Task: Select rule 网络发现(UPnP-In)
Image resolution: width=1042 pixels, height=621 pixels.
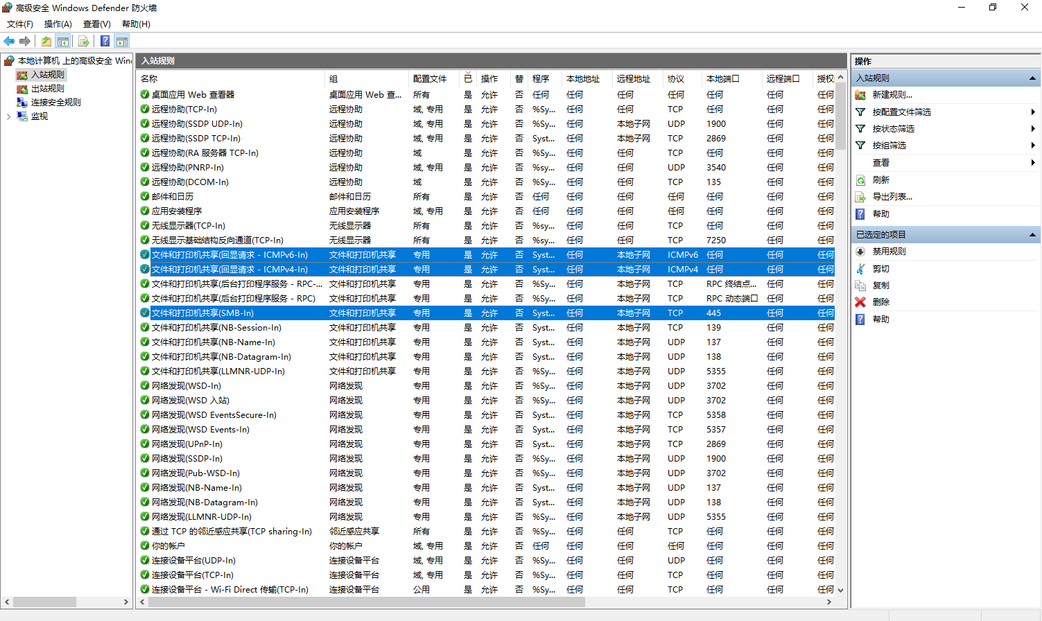Action: [186, 444]
